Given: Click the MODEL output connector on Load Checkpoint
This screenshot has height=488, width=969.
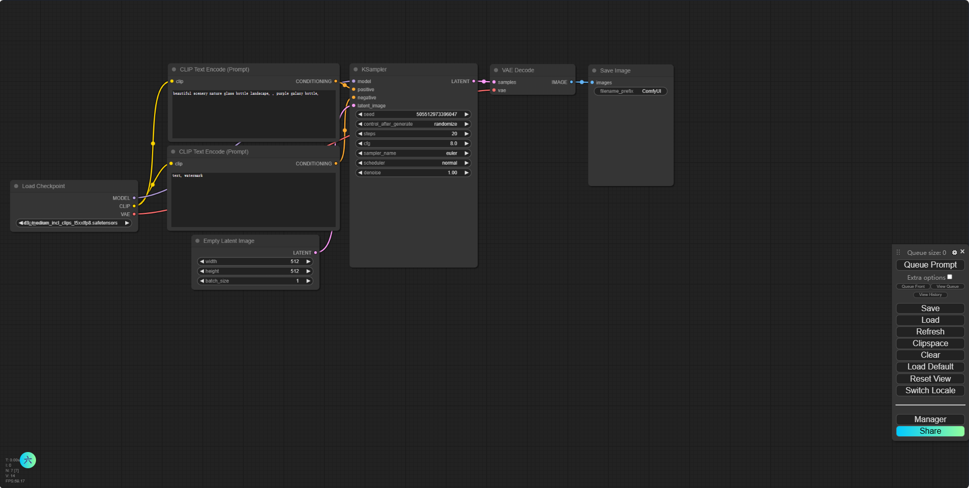Looking at the screenshot, I should pos(134,198).
